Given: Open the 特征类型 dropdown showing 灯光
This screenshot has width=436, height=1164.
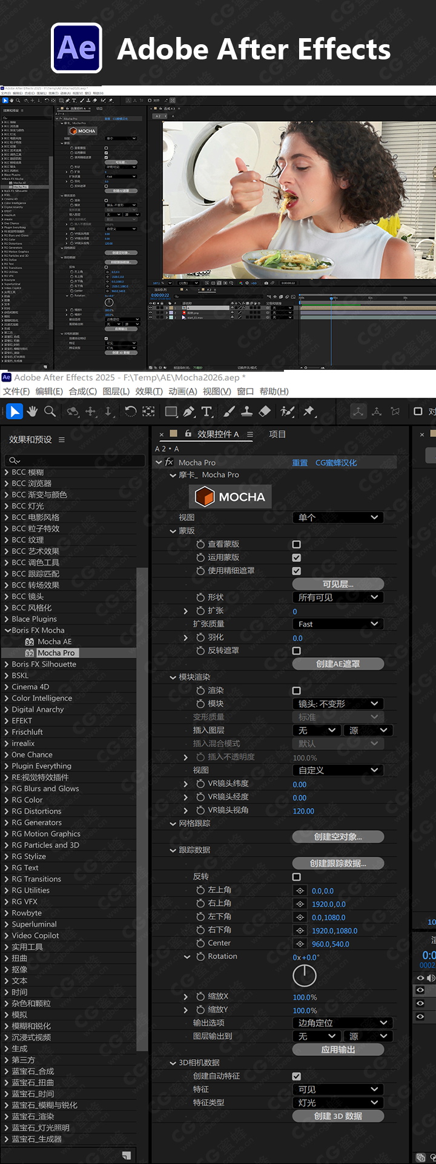Looking at the screenshot, I should (x=338, y=1103).
